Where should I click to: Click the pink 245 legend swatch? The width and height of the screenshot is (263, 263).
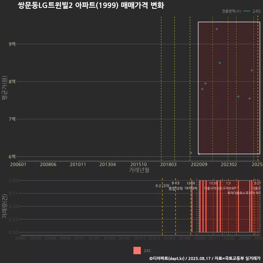(137, 251)
